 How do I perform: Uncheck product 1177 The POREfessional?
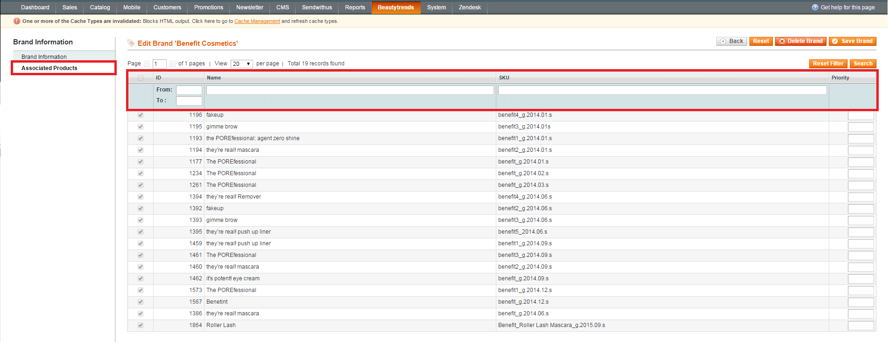click(141, 162)
